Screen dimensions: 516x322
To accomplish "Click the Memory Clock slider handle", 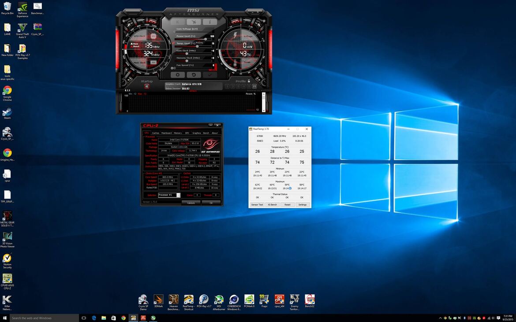I will (x=187, y=61).
